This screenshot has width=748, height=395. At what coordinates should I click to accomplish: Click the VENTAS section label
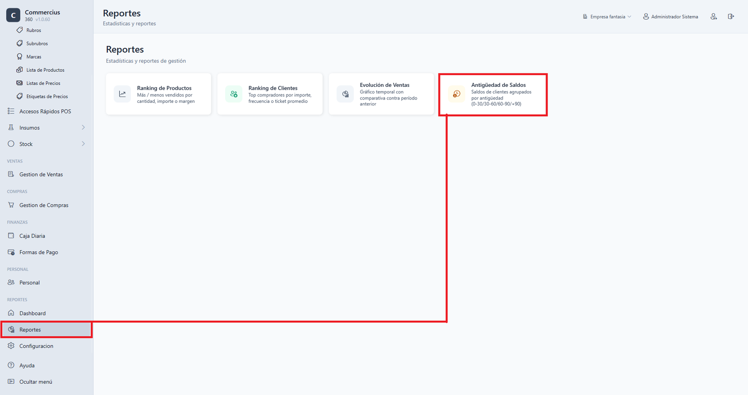coord(14,161)
